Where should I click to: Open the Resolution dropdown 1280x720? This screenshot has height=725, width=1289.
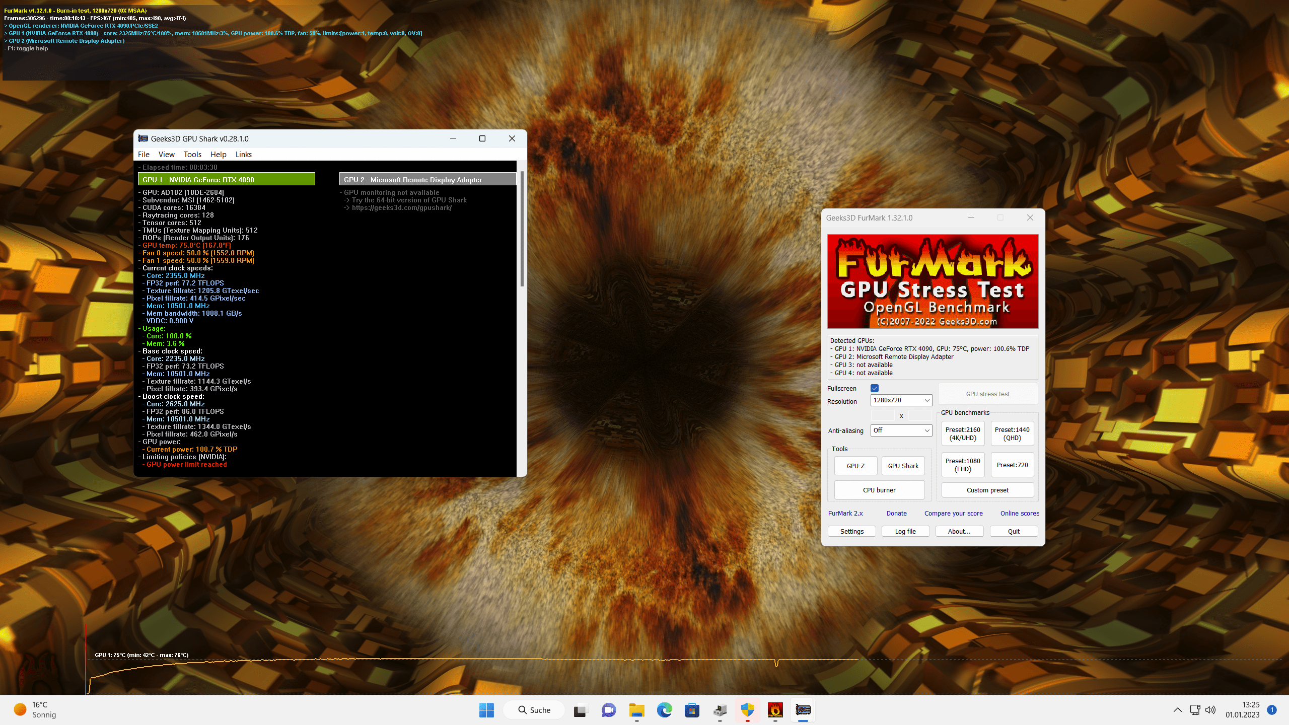coord(901,400)
